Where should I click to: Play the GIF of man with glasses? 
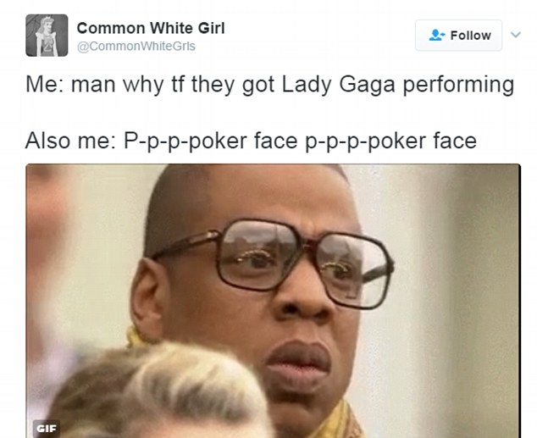(273, 301)
